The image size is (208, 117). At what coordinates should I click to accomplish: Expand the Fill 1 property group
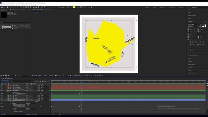pyautogui.click(x=12, y=110)
